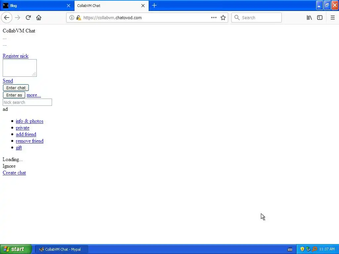Click the Enter as button
This screenshot has height=254, width=339.
tap(14, 95)
